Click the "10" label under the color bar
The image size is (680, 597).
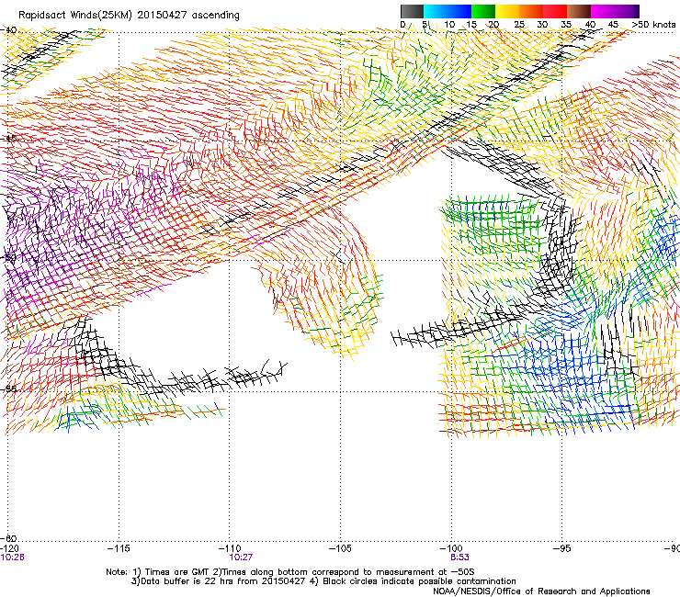(449, 25)
